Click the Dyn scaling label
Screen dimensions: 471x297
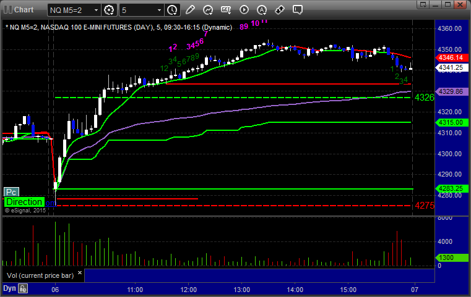(x=9, y=288)
